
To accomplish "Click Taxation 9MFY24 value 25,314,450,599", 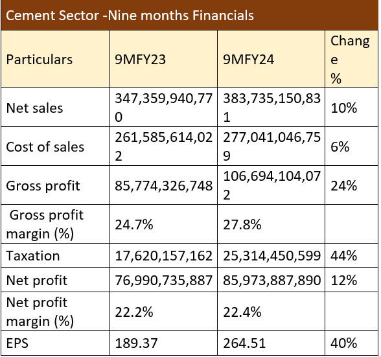I will (x=271, y=255).
